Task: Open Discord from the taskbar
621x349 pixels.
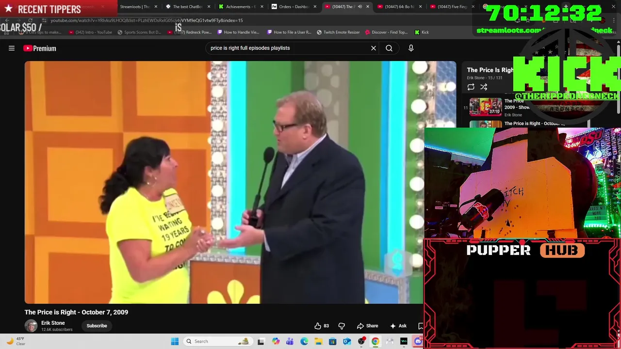Action: (418, 341)
